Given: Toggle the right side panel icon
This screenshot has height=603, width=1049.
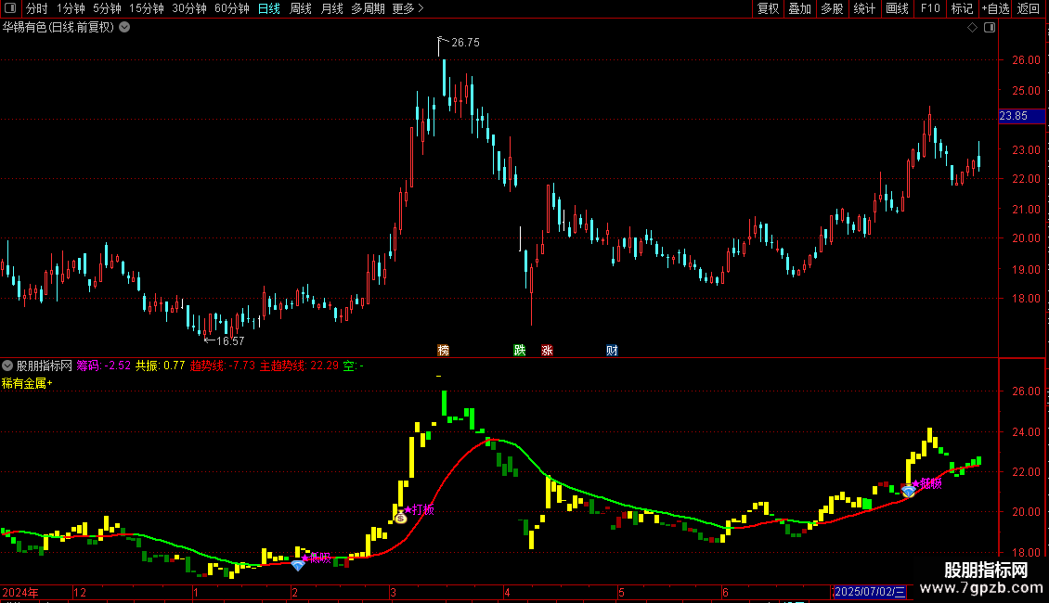Looking at the screenshot, I should 990,28.
